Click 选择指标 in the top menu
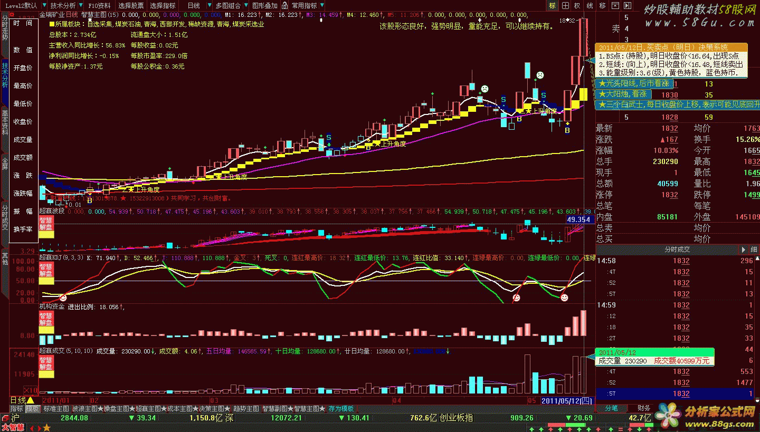Viewport: 760px width, 432px height. point(163,5)
